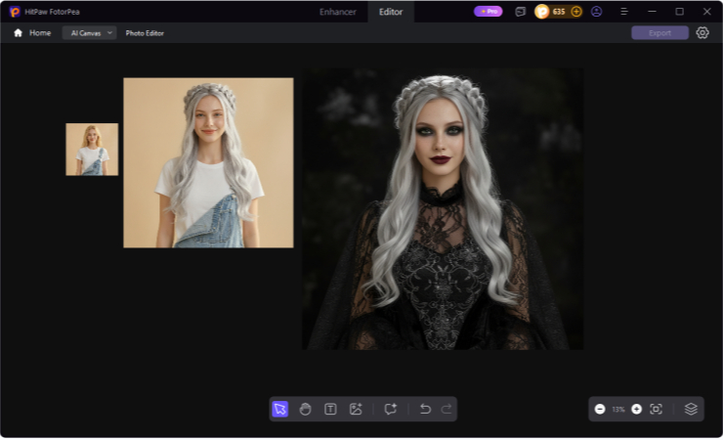Open the AI image generation tool
723x440 pixels.
(x=356, y=409)
